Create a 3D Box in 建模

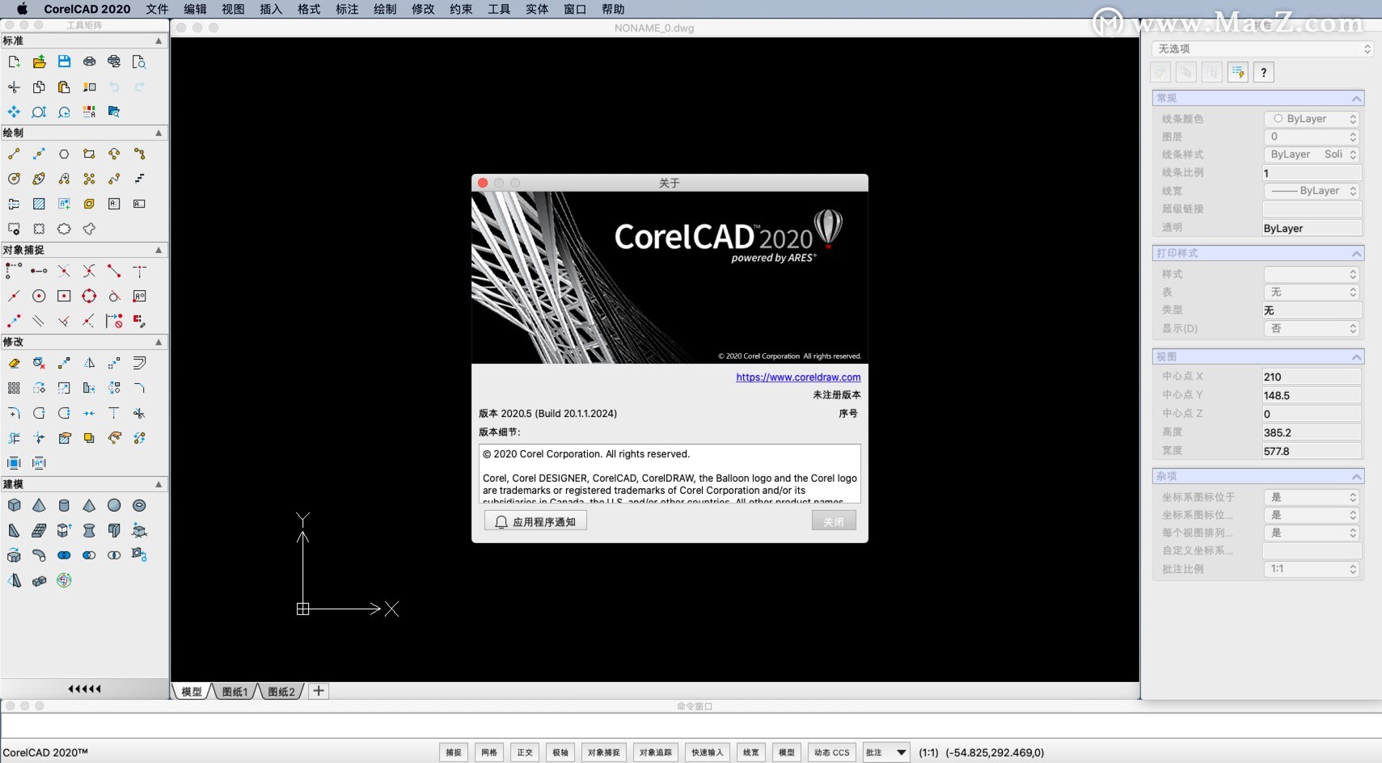(14, 505)
